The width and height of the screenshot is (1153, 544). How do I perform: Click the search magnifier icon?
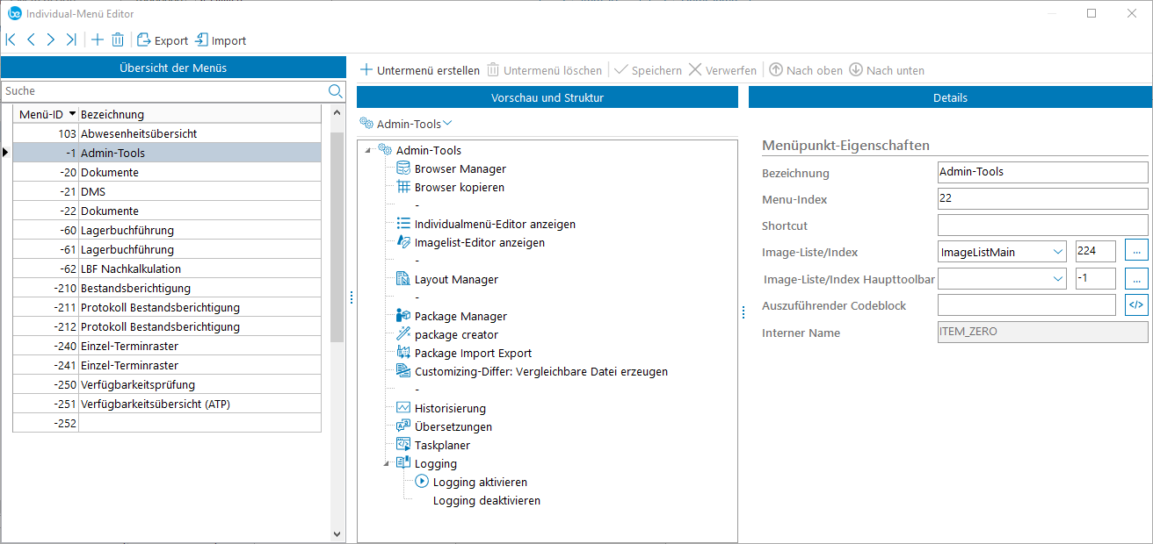(335, 91)
